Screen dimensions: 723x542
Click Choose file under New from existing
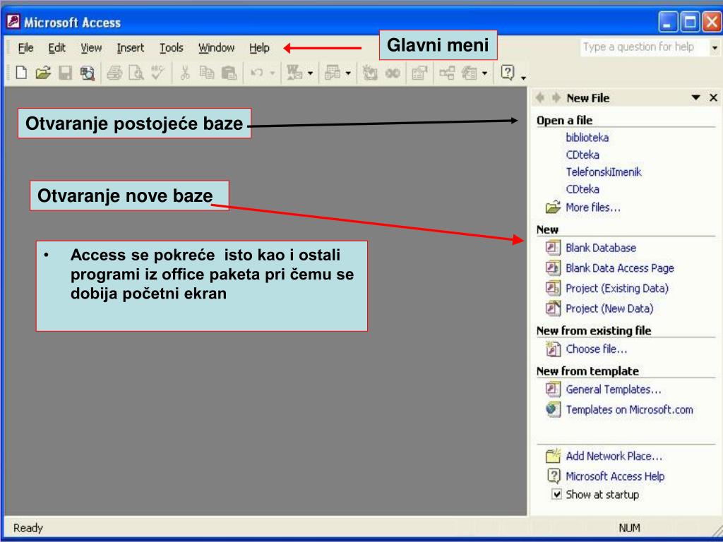597,349
